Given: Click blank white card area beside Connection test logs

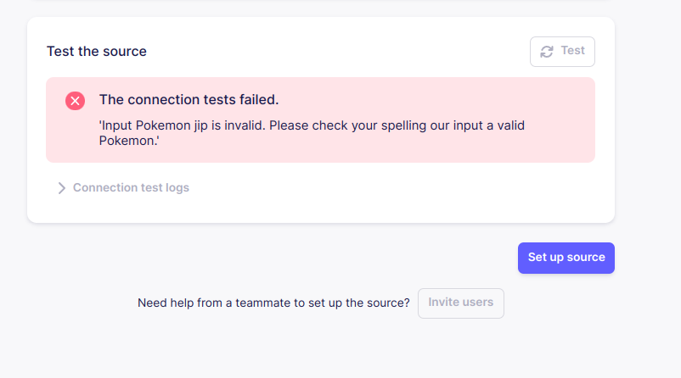Looking at the screenshot, I should point(391,187).
